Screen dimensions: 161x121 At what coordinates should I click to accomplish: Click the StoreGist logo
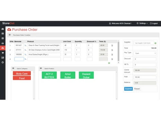pyautogui.click(x=8, y=23)
